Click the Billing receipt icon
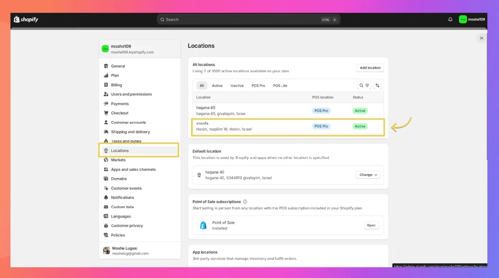This screenshot has height=278, width=499. [106, 85]
